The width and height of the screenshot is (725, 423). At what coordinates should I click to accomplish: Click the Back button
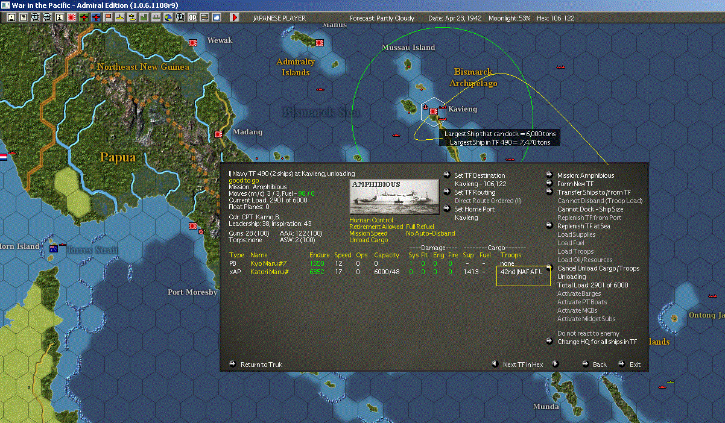600,365
